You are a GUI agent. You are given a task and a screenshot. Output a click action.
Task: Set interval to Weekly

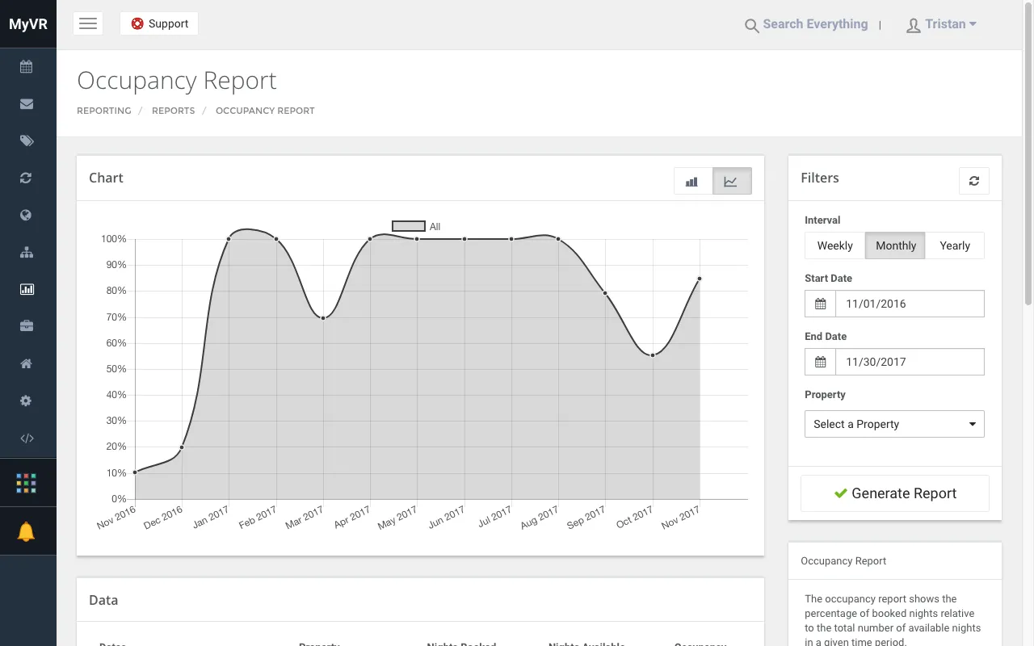[x=834, y=245]
